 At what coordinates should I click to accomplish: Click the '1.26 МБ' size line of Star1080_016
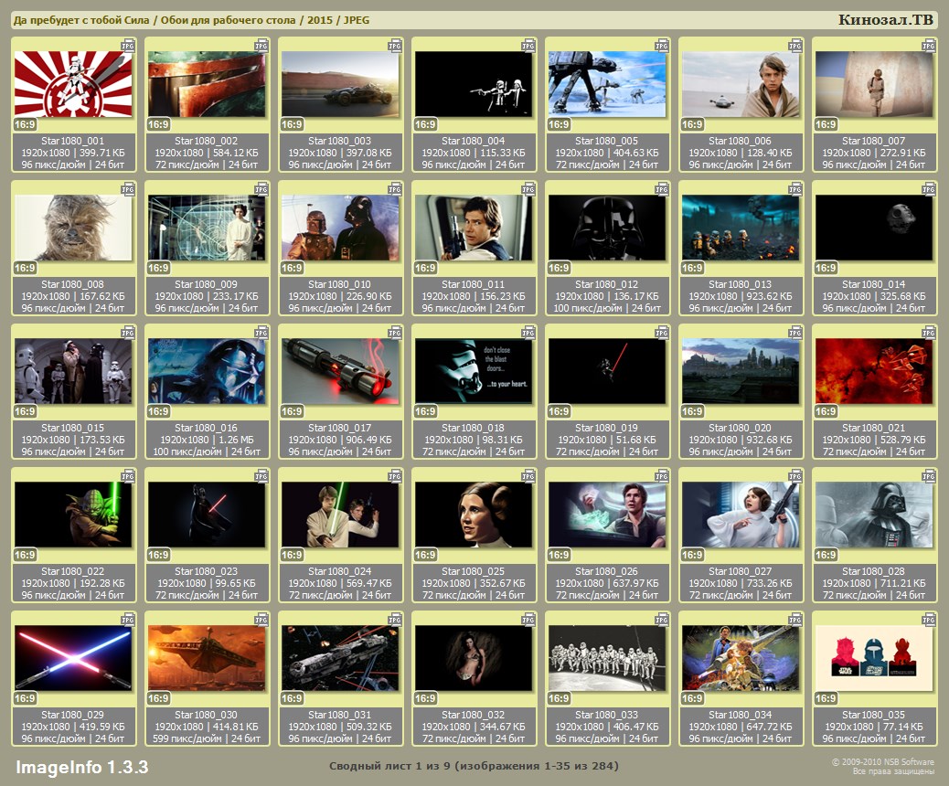coord(207,440)
